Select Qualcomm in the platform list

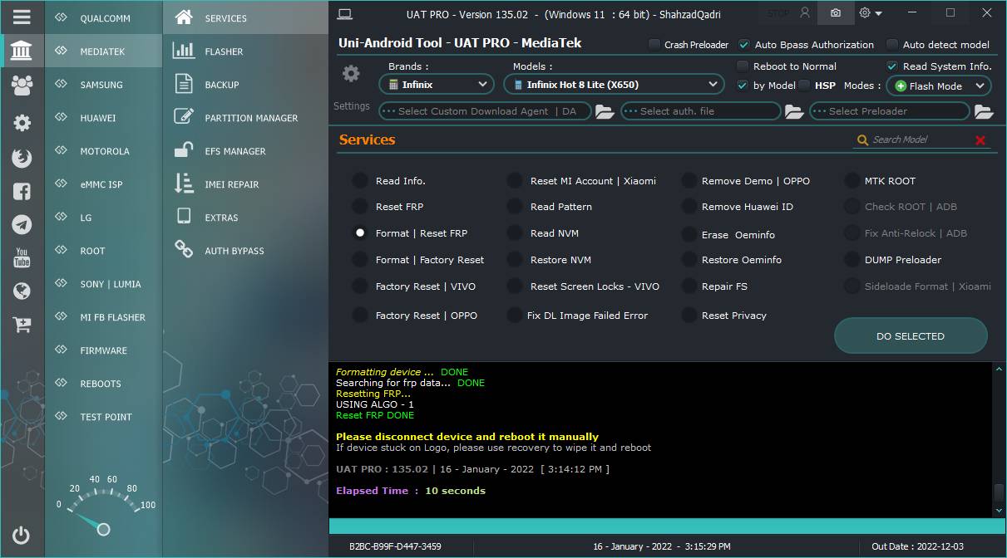click(103, 17)
